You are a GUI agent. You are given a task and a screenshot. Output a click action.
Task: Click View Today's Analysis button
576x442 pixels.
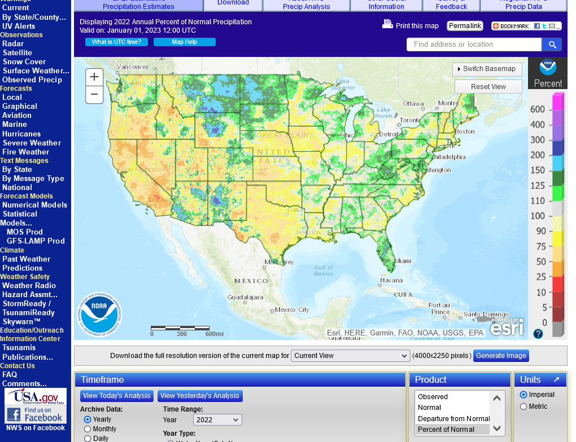pos(117,396)
